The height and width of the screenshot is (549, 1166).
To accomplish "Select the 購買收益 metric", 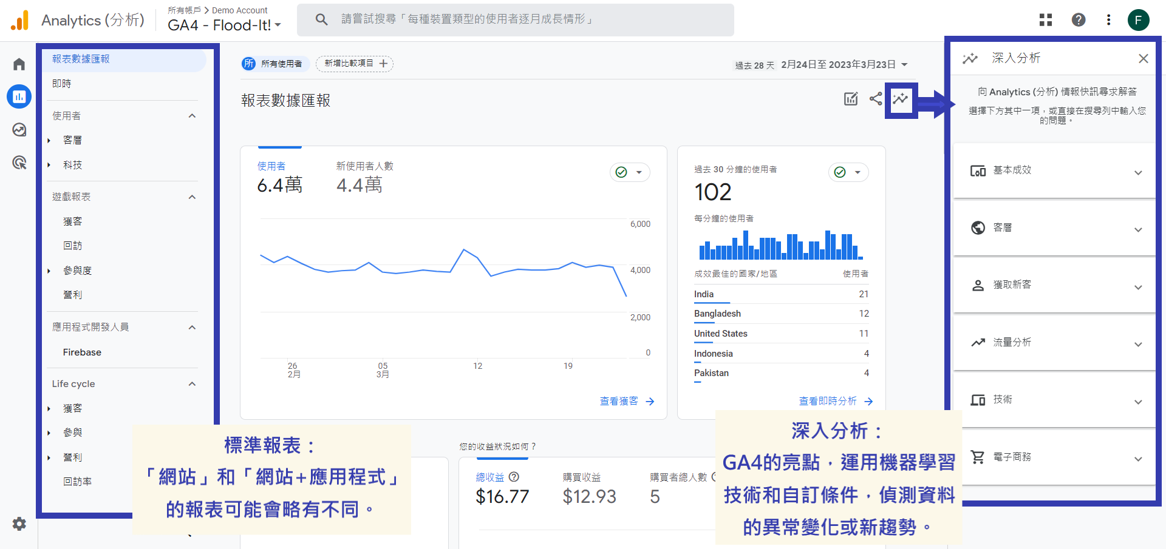I will click(x=589, y=489).
